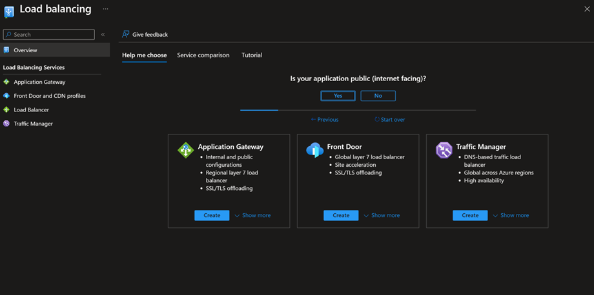
Task: Create a Front Door
Action: [341, 215]
